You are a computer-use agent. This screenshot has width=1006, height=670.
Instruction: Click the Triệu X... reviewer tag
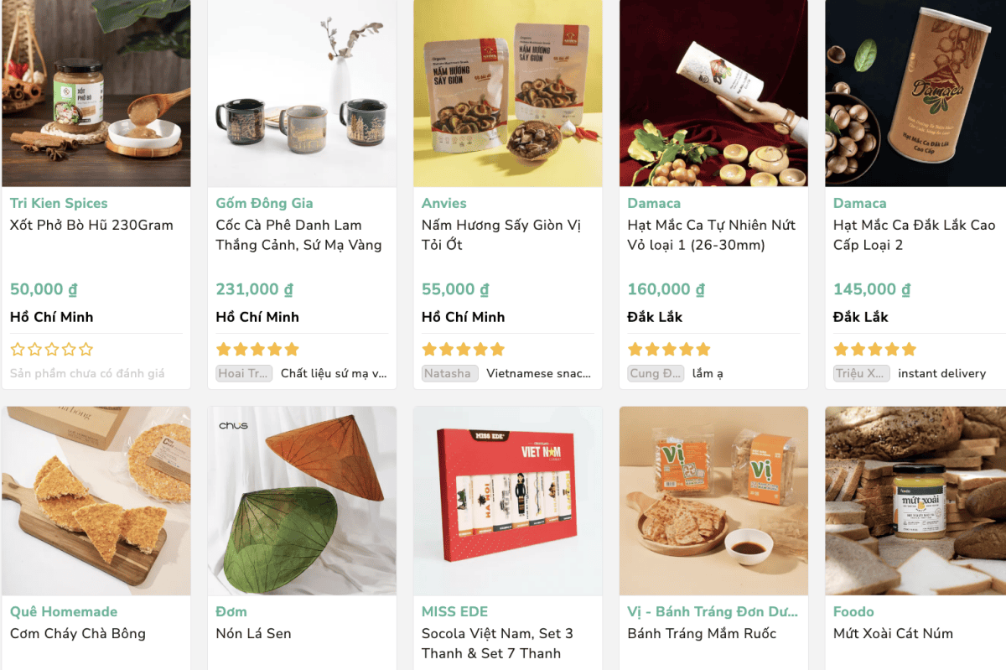pos(861,373)
